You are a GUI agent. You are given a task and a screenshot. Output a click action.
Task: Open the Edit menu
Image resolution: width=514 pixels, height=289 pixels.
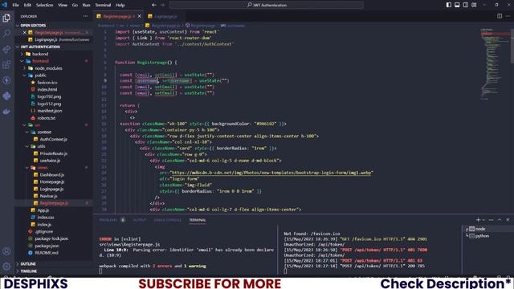[27, 5]
